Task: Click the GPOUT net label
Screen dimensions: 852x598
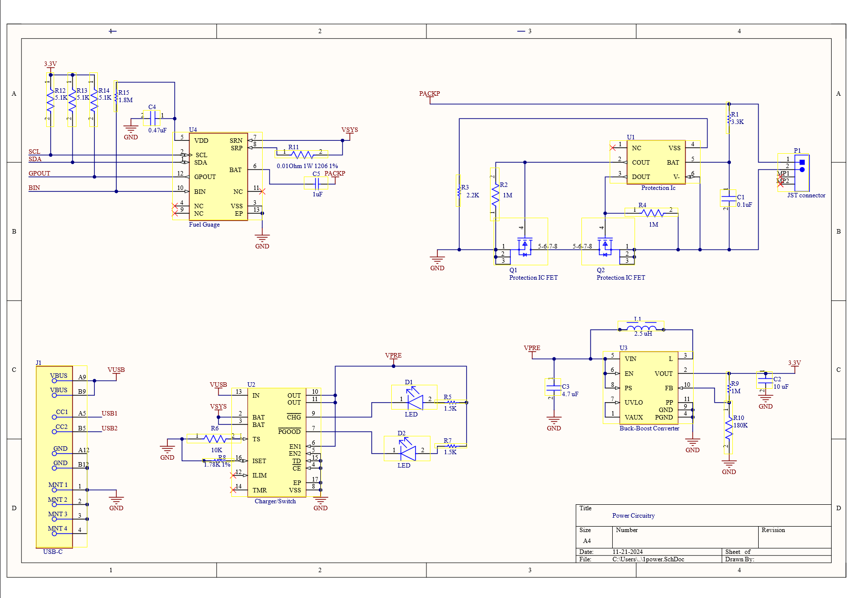Action: click(x=39, y=174)
